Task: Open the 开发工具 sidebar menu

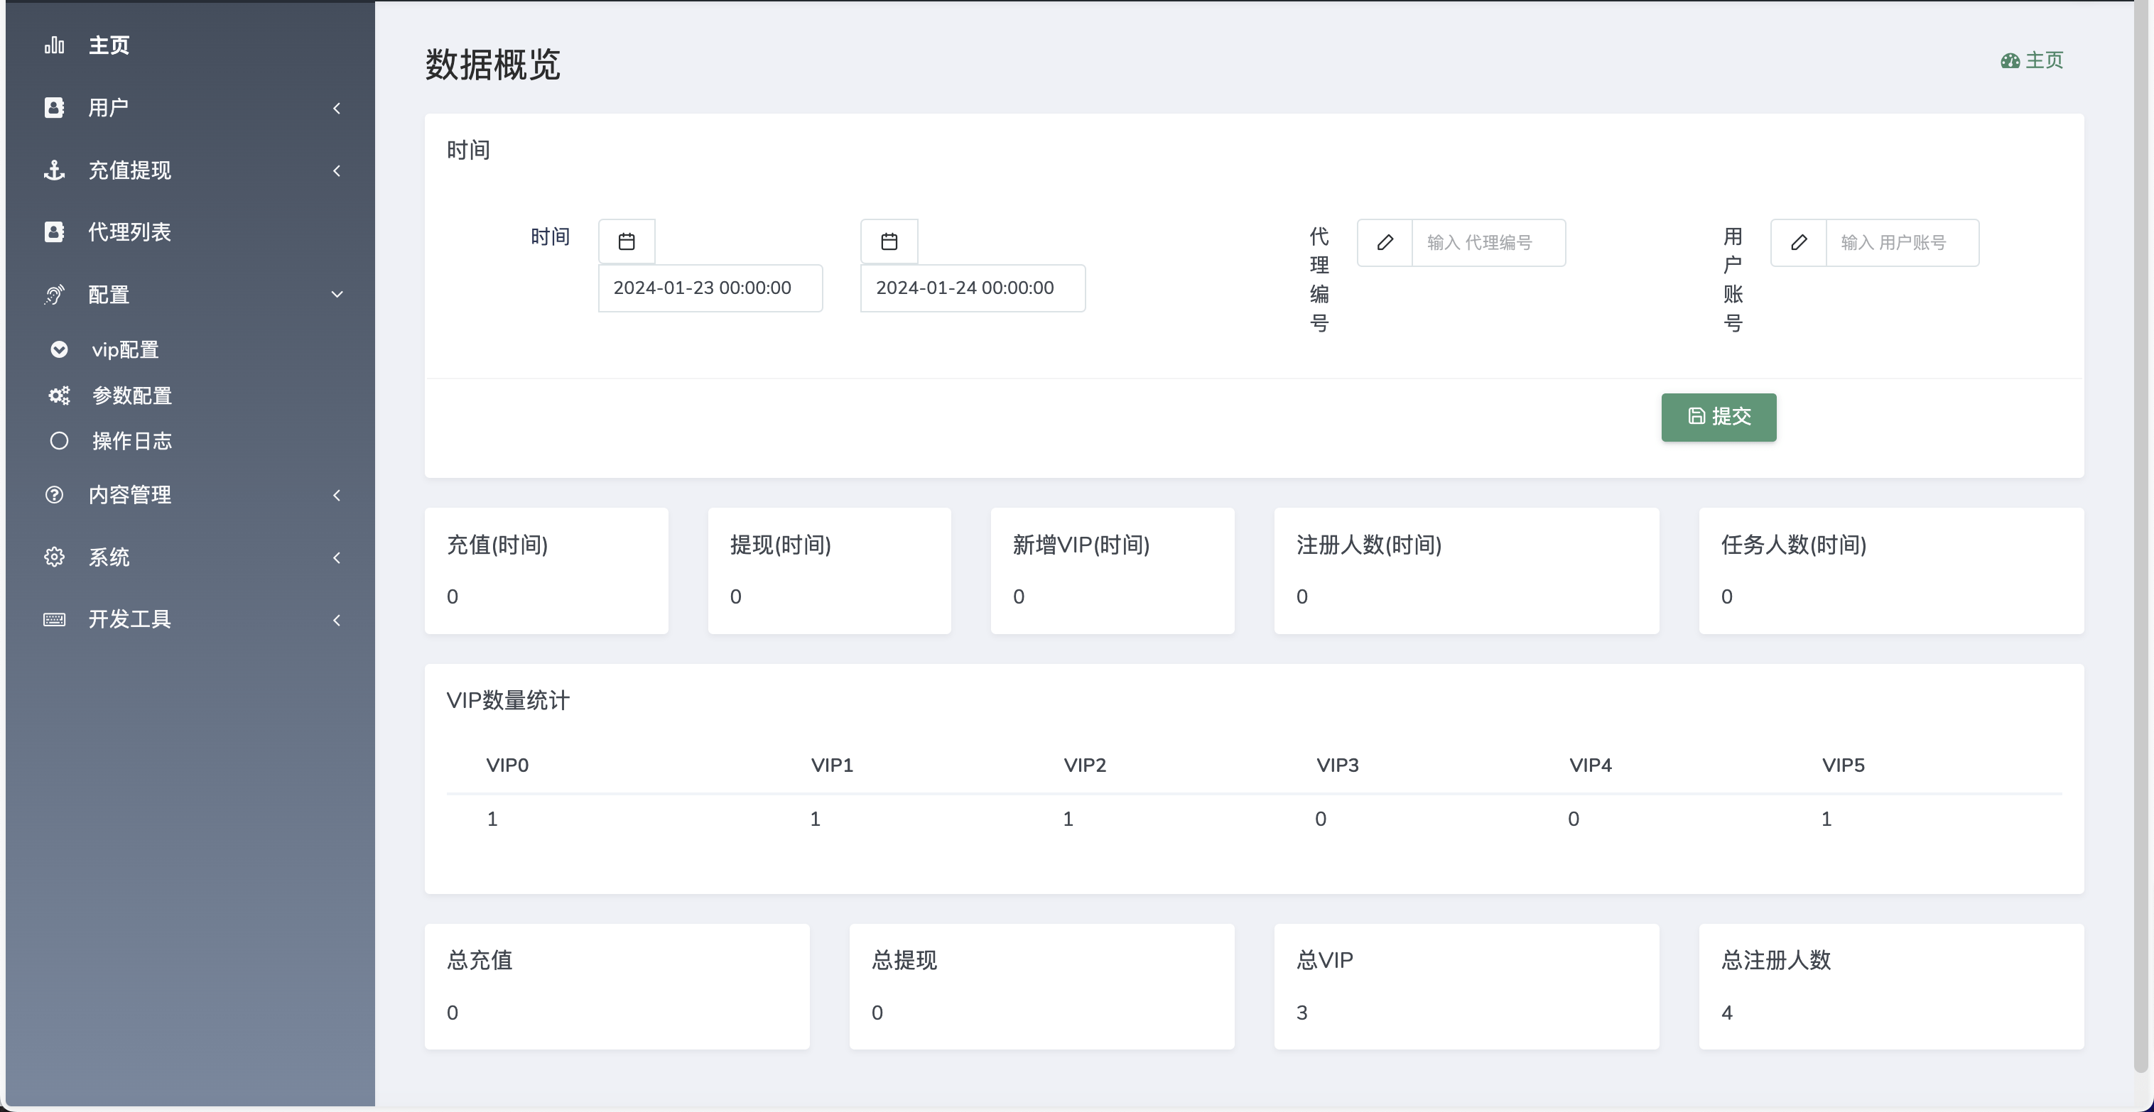Action: (190, 619)
